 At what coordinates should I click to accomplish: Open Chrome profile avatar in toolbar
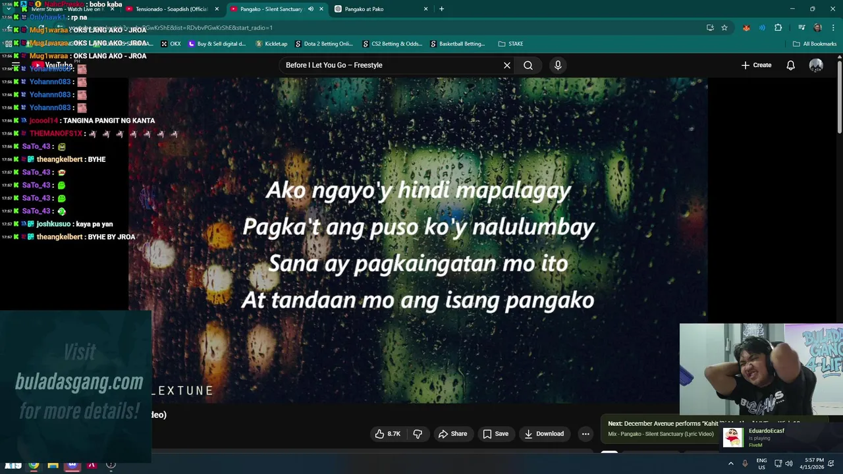pyautogui.click(x=817, y=28)
